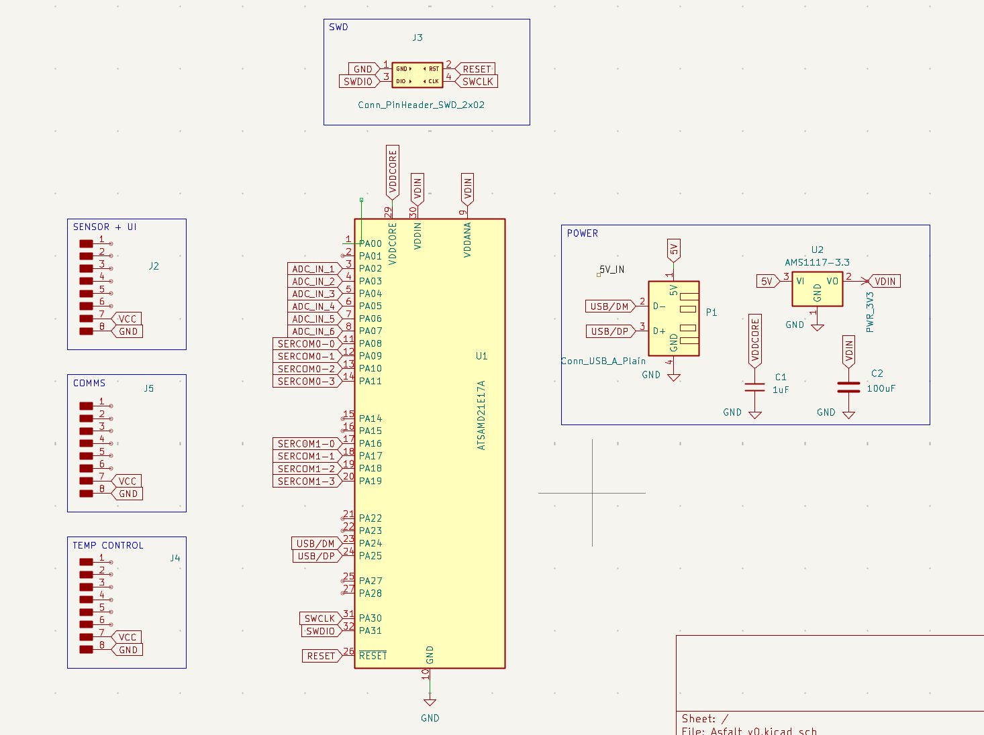Select pin 1 pad on SENSOR + UI connector J2
984x735 pixels.
tap(86, 245)
